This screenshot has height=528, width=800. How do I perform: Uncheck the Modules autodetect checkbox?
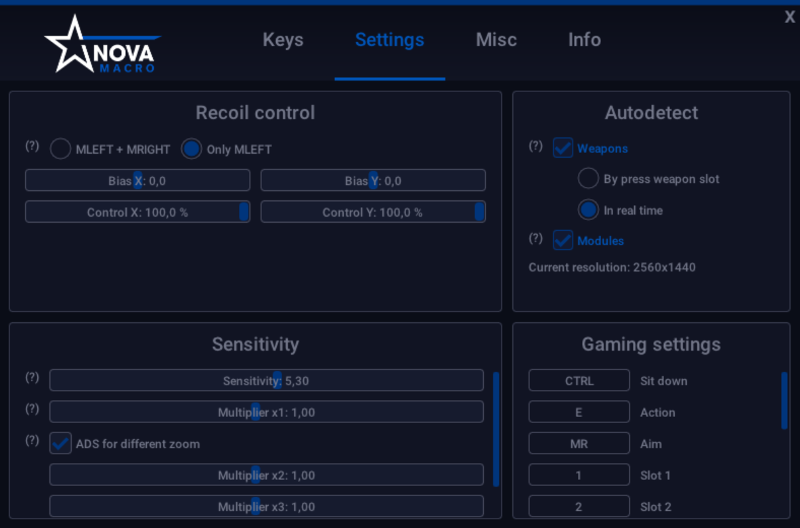(x=563, y=240)
